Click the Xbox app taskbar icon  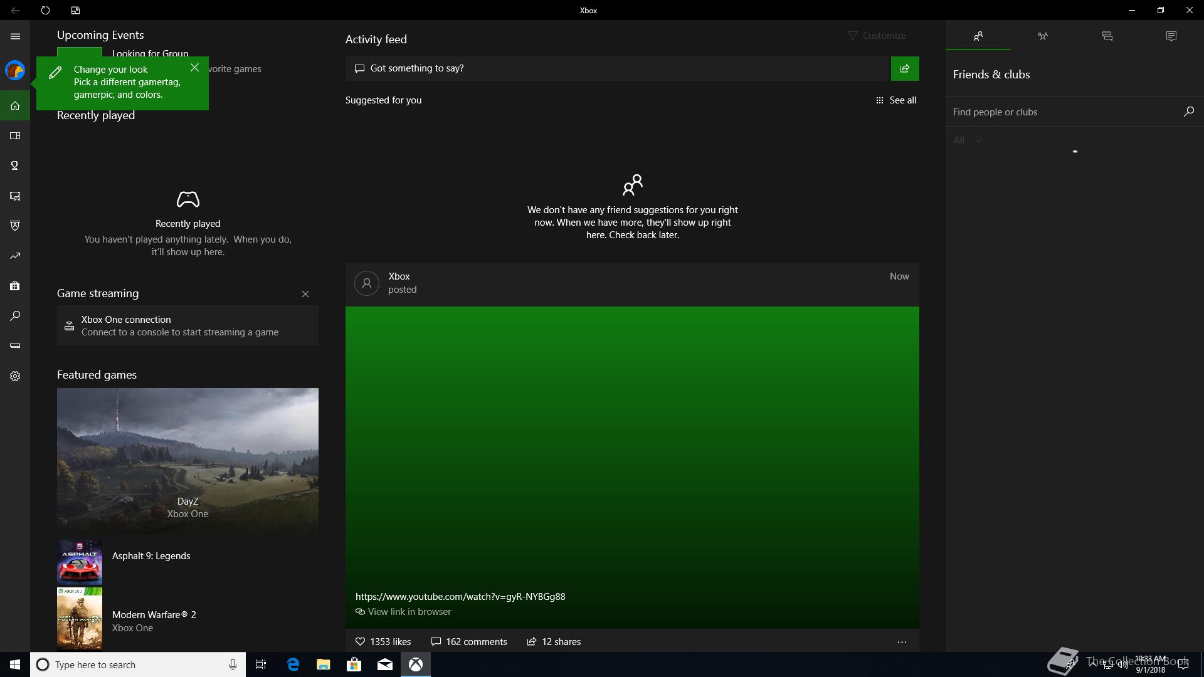pyautogui.click(x=415, y=664)
